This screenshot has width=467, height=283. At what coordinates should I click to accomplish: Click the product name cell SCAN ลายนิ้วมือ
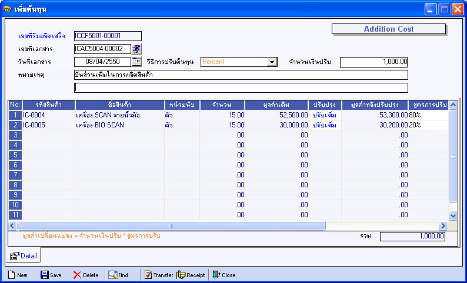pyautogui.click(x=120, y=115)
